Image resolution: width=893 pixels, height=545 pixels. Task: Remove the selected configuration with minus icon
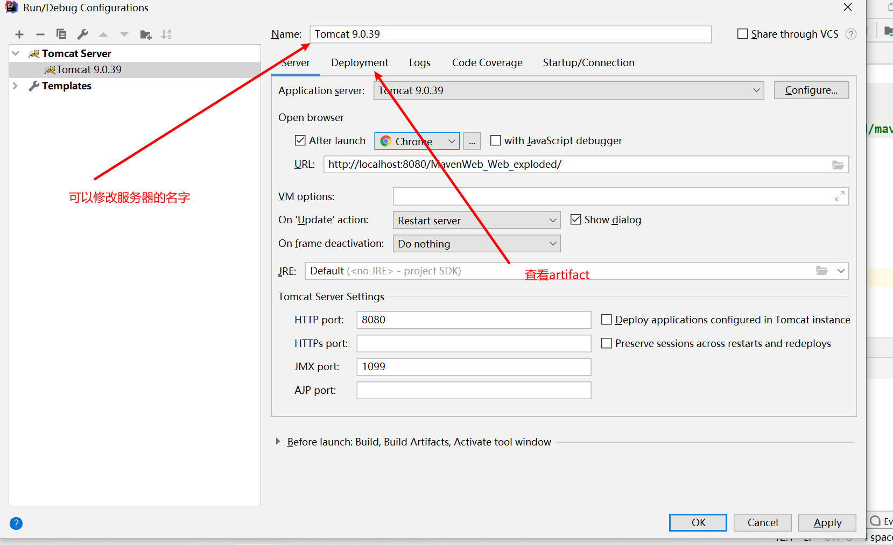pos(40,34)
